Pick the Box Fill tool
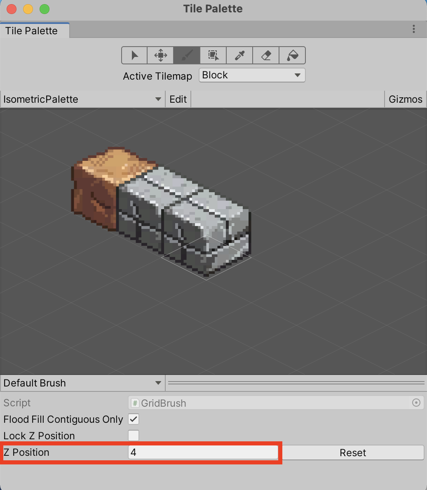 click(x=213, y=55)
